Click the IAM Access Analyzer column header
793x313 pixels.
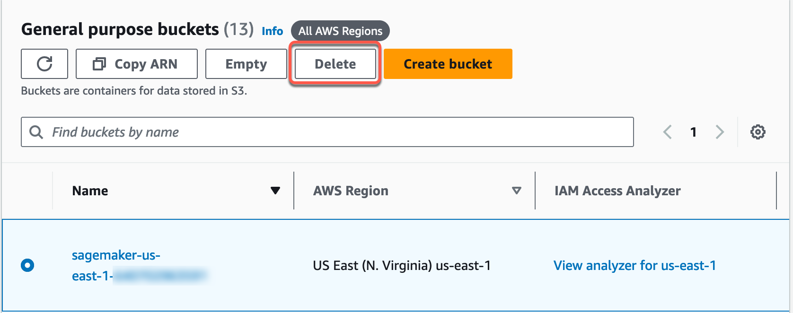[617, 191]
